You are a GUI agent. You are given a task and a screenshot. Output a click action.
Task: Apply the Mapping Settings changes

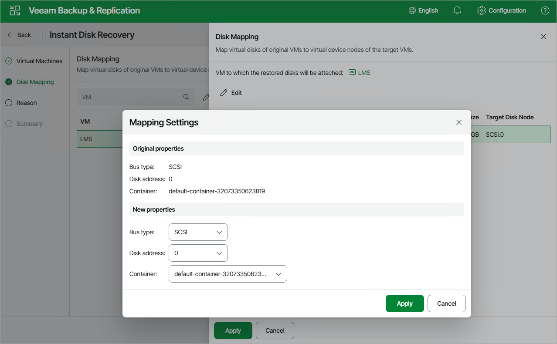pos(405,304)
